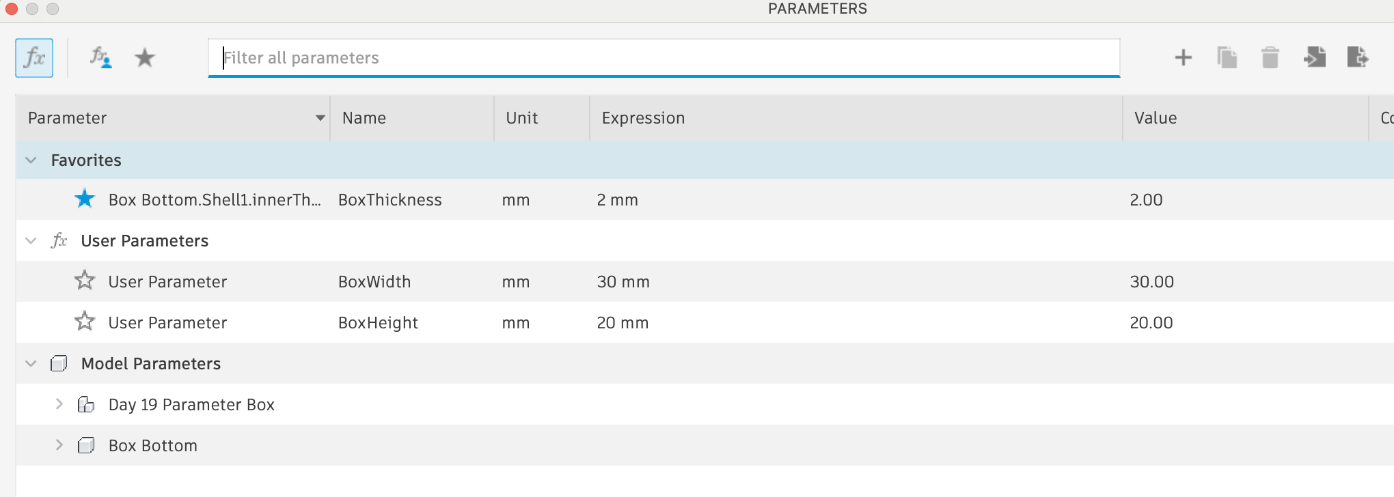
Task: Show only user parameters filter icon
Action: (100, 58)
